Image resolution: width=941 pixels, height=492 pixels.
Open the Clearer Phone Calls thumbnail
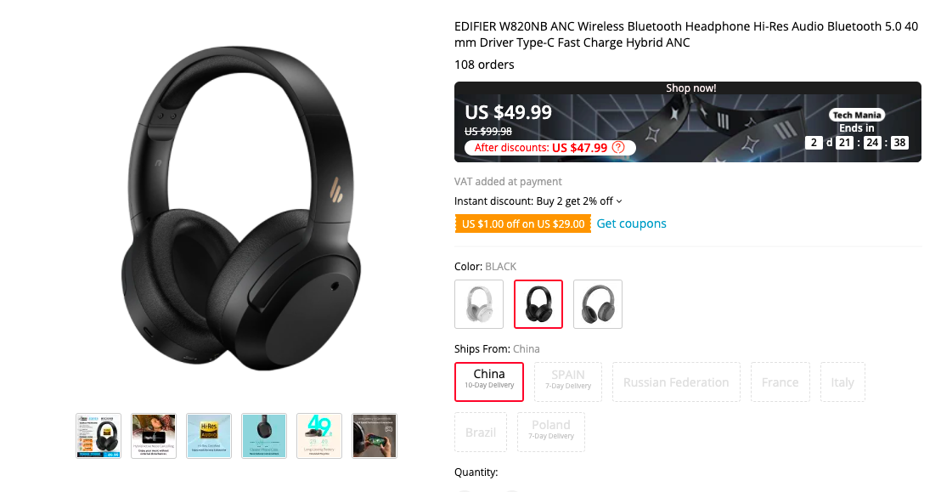click(x=263, y=436)
